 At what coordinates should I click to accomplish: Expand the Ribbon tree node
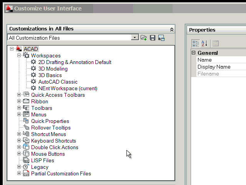click(19, 101)
